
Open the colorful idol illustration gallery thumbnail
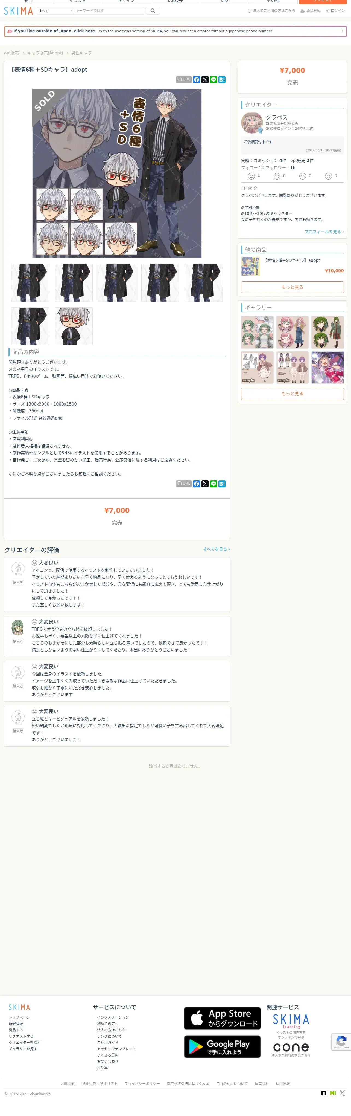[328, 367]
